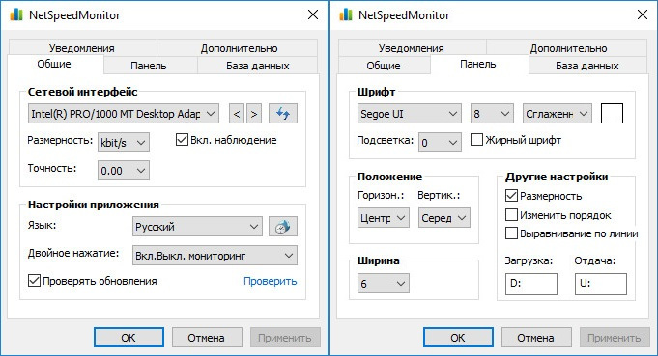Switch to База данных tab in left window
Image resolution: width=658 pixels, height=356 pixels.
click(258, 66)
